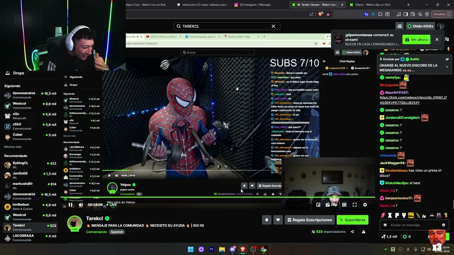Open chat identity shield icon

click(386, 225)
